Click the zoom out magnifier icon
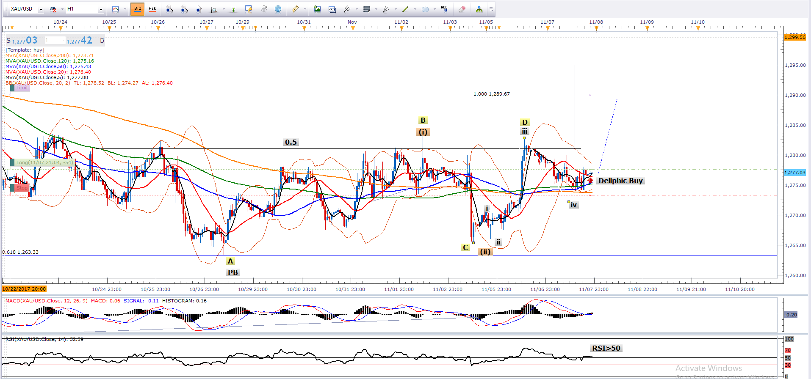The height and width of the screenshot is (379, 811). (x=184, y=9)
